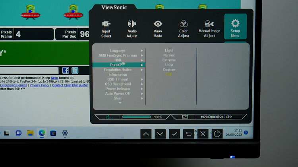
Task: Click the OSD power button icon
Action: coord(217,134)
